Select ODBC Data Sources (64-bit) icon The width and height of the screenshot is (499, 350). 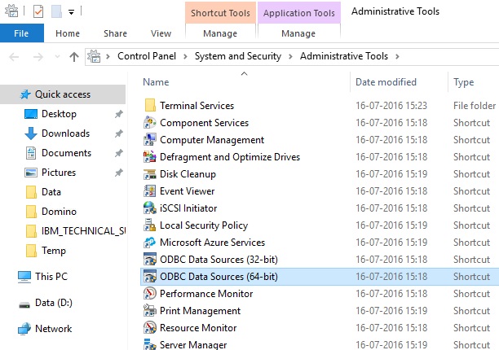(150, 277)
